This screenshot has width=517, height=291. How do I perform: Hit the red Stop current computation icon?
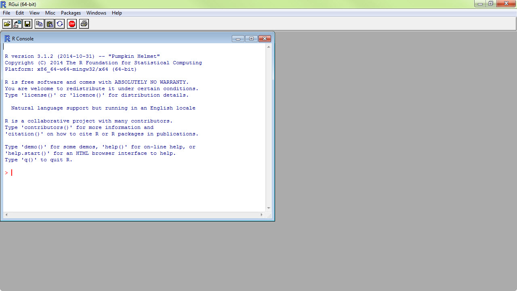click(x=72, y=24)
